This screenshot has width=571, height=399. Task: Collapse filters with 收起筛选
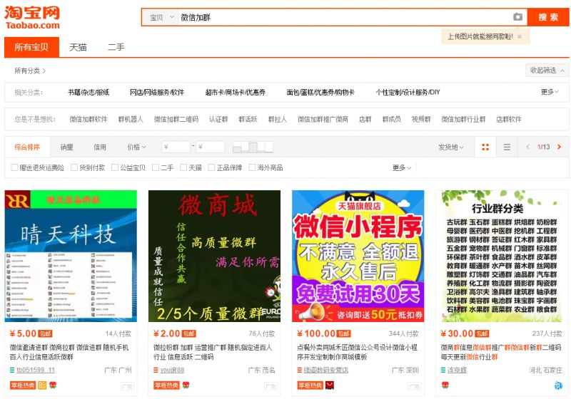[547, 71]
